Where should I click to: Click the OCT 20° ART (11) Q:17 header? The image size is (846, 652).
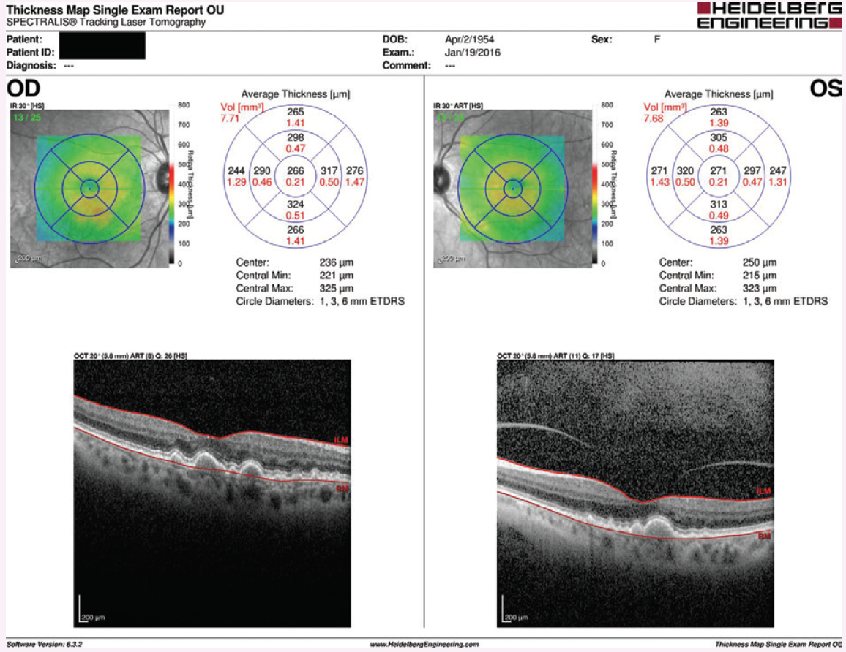pyautogui.click(x=553, y=354)
